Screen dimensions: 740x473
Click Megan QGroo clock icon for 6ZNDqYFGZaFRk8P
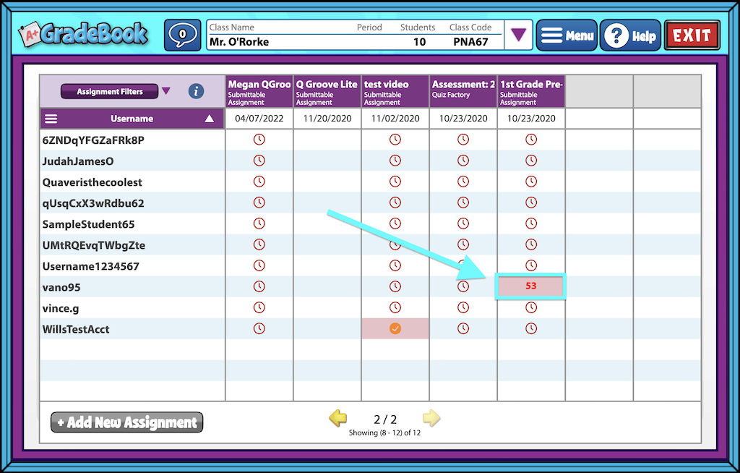click(x=259, y=140)
